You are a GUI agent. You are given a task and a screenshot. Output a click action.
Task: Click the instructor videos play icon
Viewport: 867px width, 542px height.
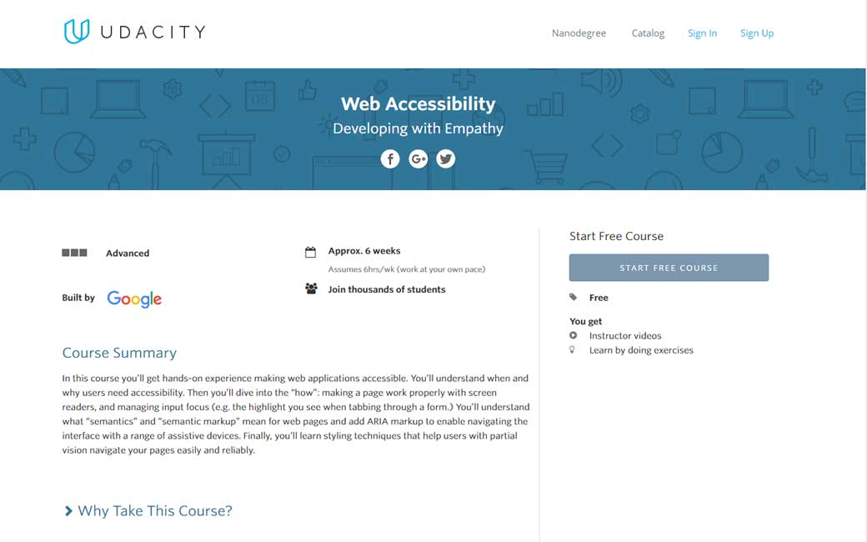[574, 336]
